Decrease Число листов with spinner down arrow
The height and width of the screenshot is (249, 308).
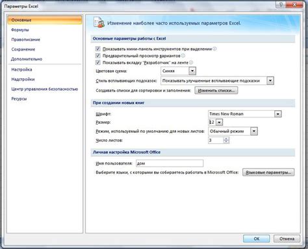[x=226, y=142]
